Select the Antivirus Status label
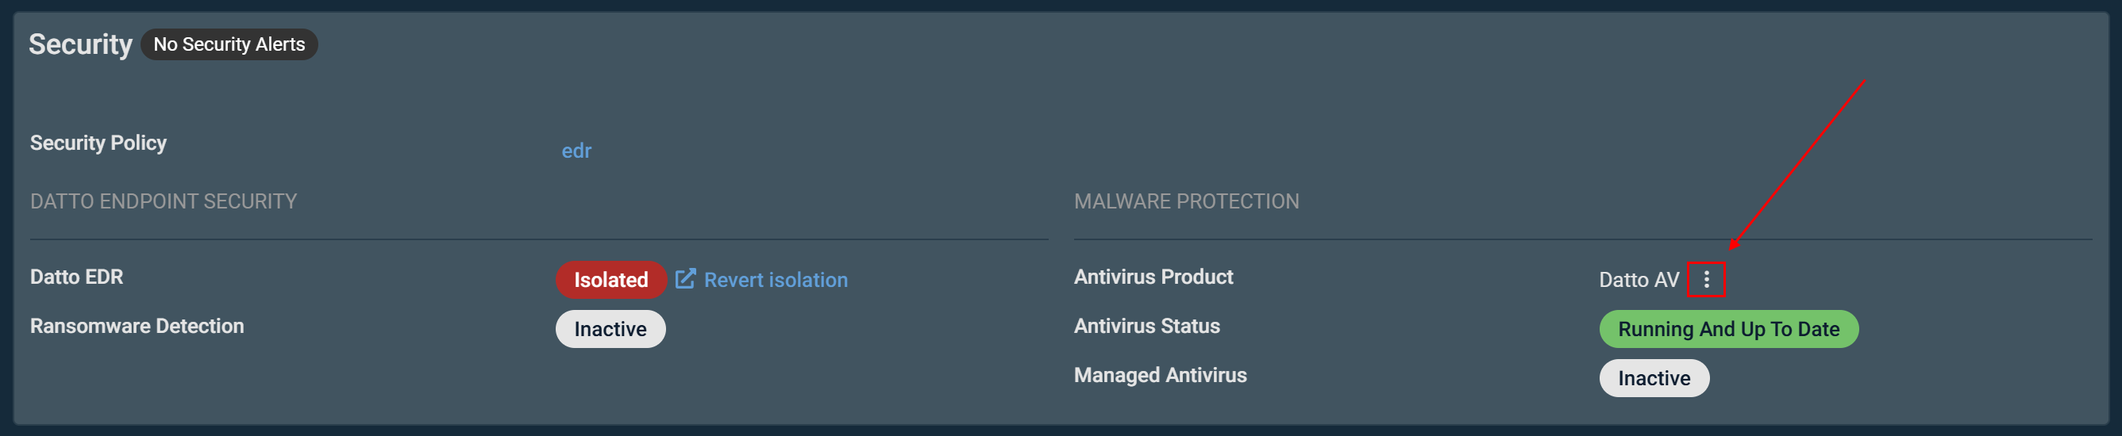Screen dimensions: 2122x436 click(x=1146, y=327)
